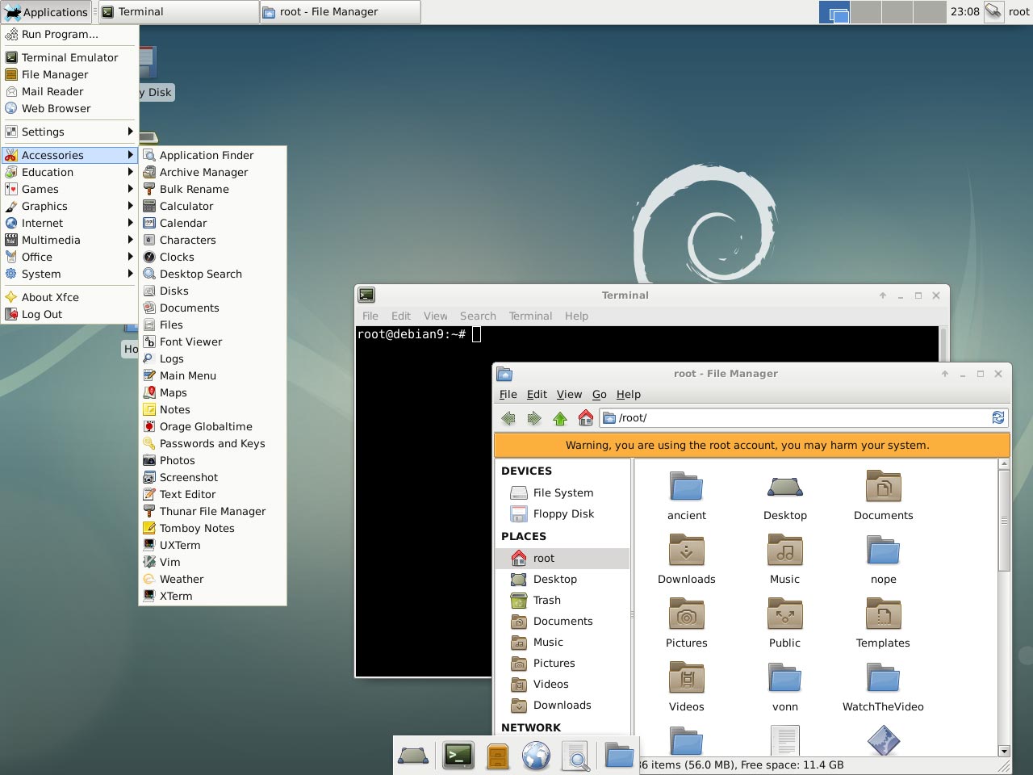1033x775 pixels.
Task: Open the orange file cabinet icon in the dock
Action: tap(497, 756)
